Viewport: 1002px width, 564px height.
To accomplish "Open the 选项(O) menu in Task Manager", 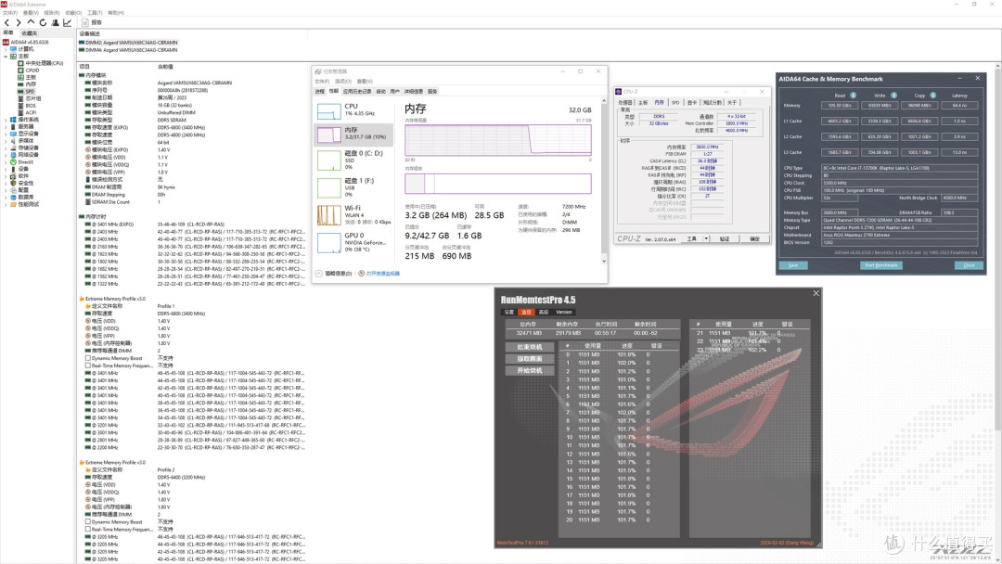I will 343,81.
